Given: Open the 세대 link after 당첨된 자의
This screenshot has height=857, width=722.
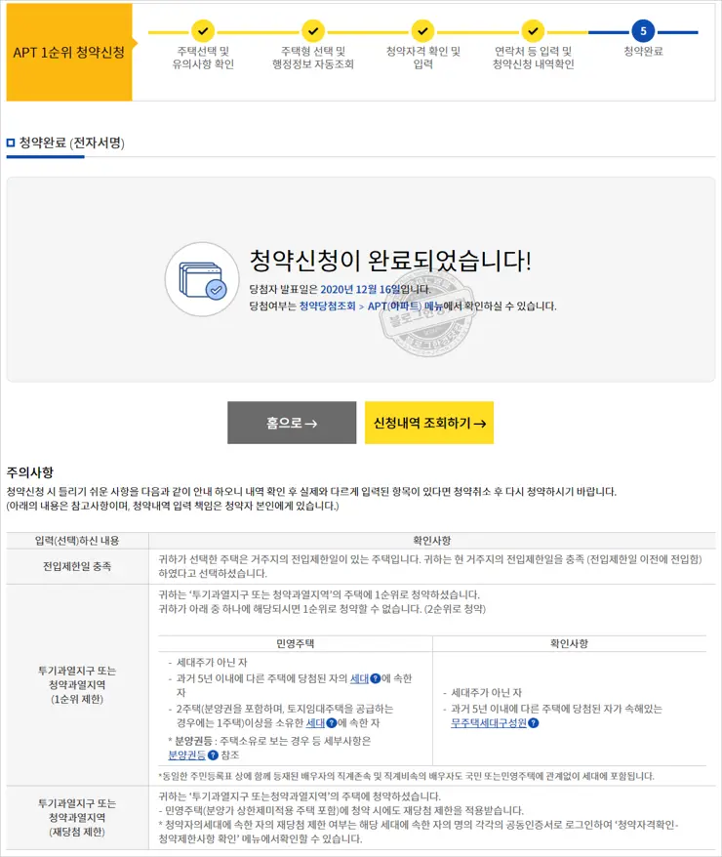Looking at the screenshot, I should (359, 678).
